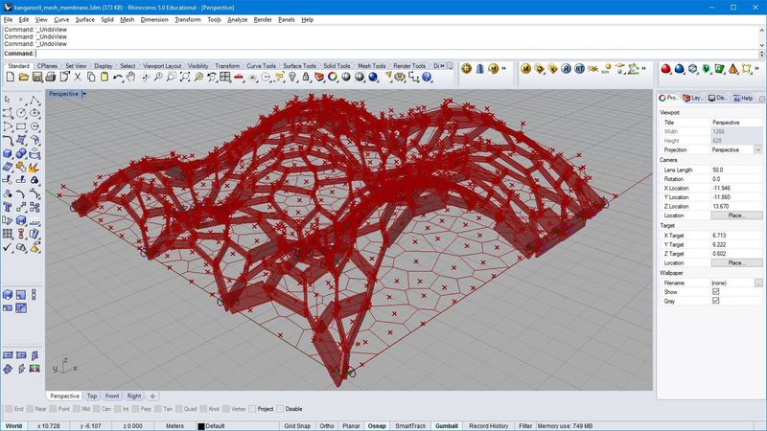Open the Perspective viewport title dropdown arrow
This screenshot has width=767, height=431.
pos(84,94)
